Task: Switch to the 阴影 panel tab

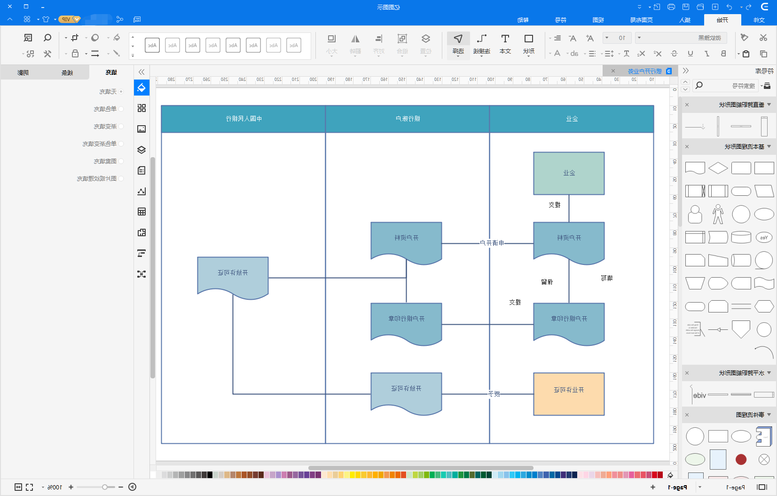Action: [23, 72]
